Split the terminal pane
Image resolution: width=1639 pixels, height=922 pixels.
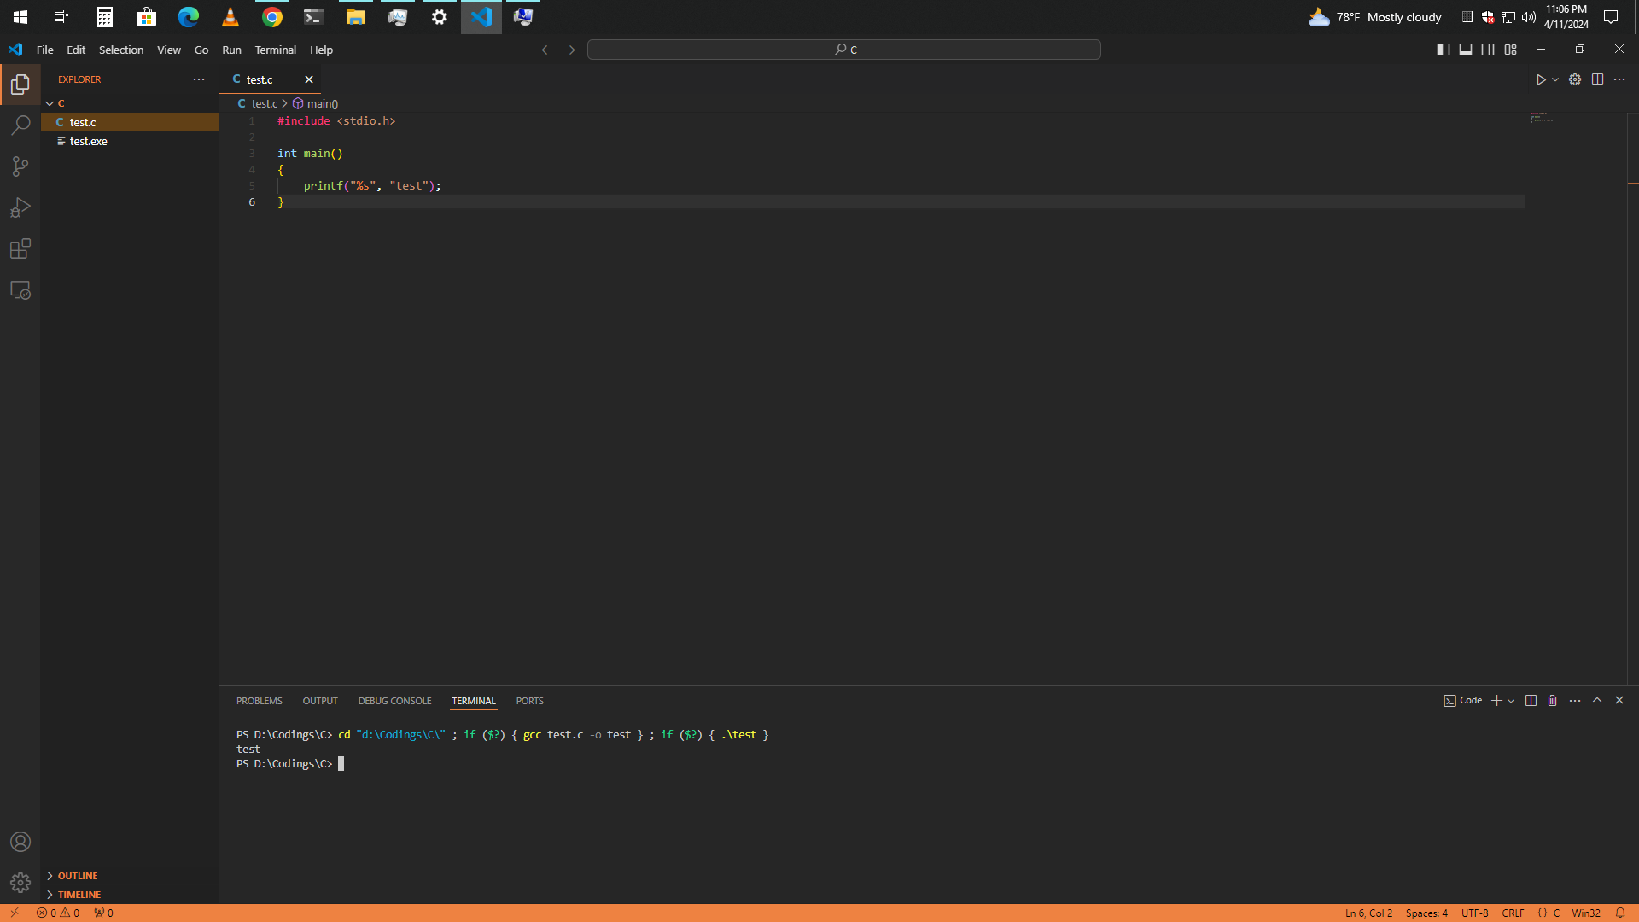[x=1531, y=700]
